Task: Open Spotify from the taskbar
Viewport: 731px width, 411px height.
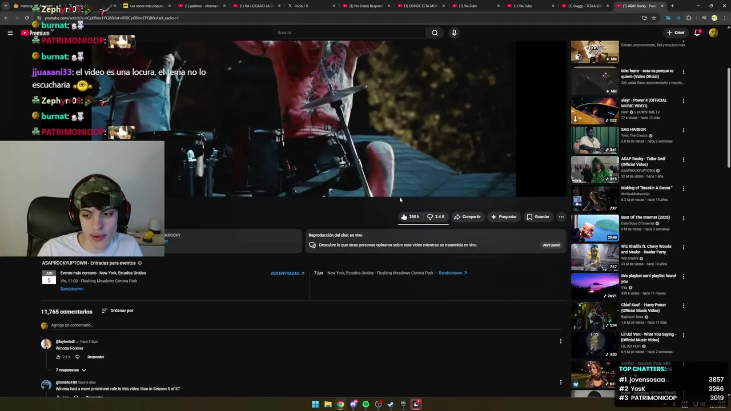Action: coord(365,404)
